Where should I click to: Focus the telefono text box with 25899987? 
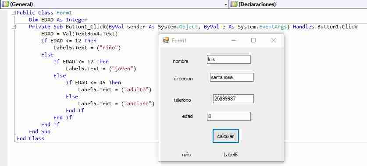233,99
